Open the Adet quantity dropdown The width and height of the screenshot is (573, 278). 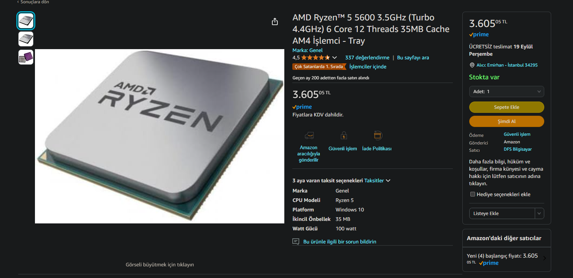(x=506, y=92)
